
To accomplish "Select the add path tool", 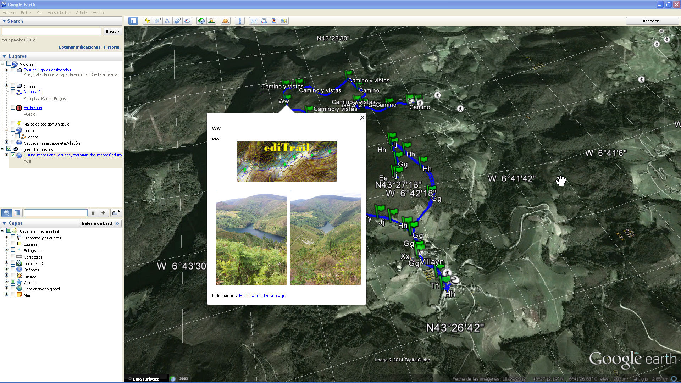I will pyautogui.click(x=167, y=21).
